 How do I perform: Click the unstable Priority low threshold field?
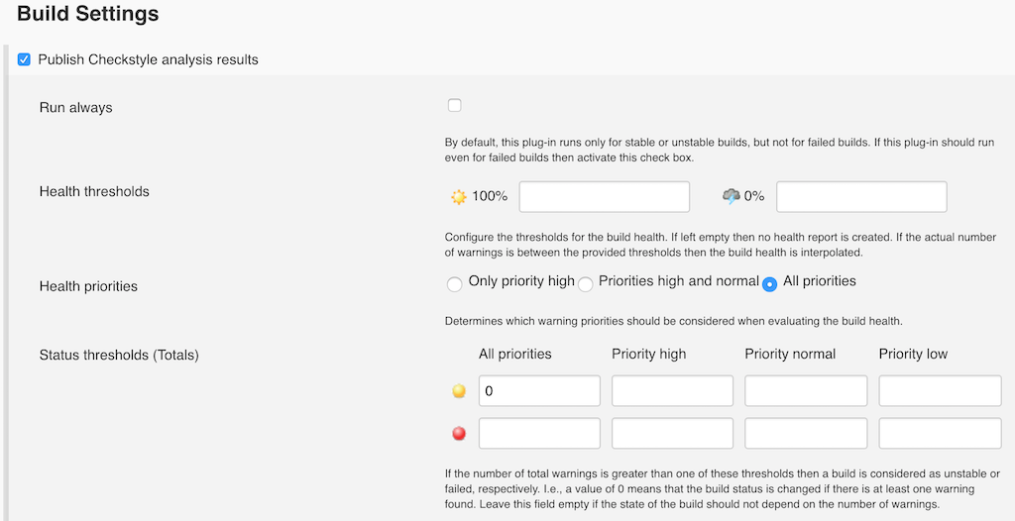[940, 390]
